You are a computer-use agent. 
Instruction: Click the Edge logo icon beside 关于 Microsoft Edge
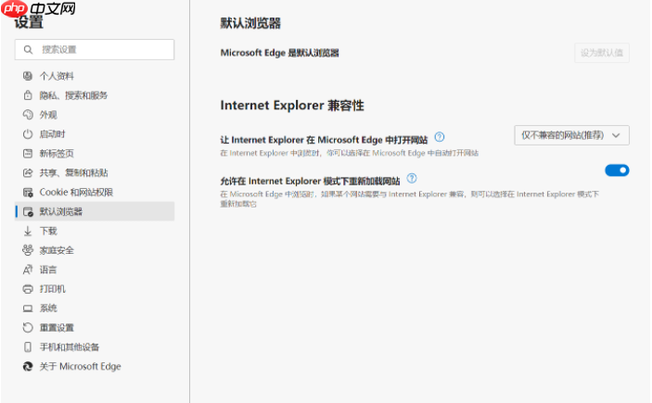coord(28,367)
